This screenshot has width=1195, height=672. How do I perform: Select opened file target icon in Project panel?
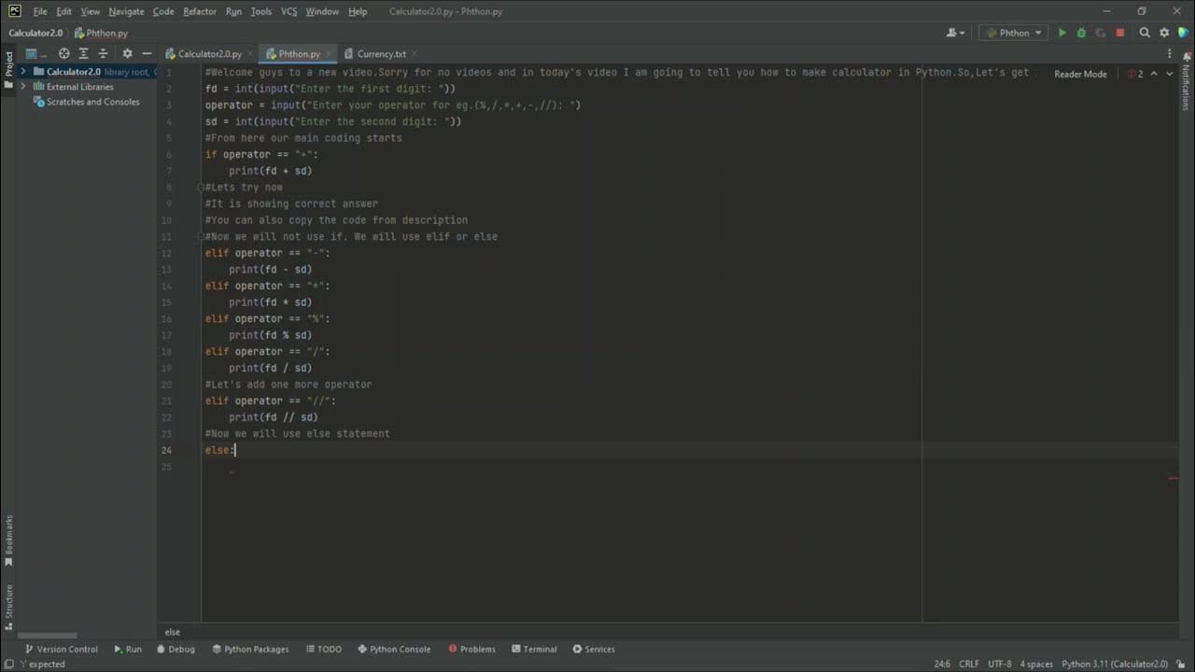[x=63, y=54]
